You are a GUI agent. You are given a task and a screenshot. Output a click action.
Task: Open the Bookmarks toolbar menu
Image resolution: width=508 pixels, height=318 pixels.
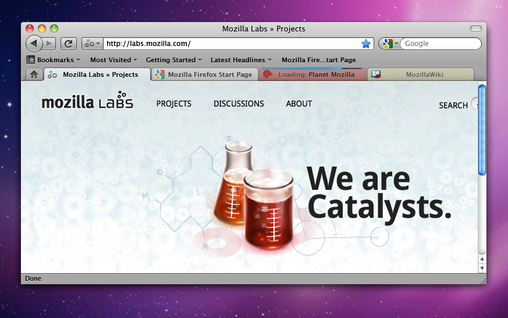tap(54, 60)
